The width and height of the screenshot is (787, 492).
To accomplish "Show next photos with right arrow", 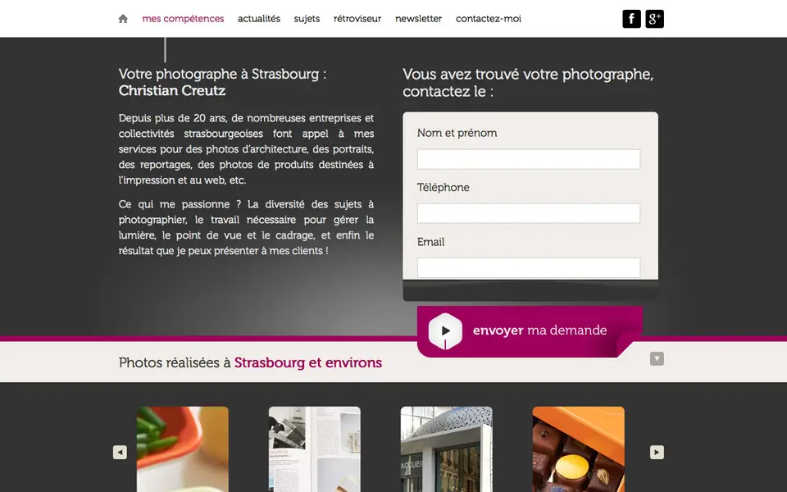I will click(657, 453).
